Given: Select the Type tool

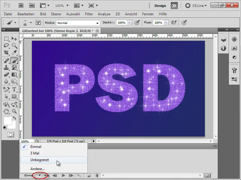Looking at the screenshot, I should point(14,89).
